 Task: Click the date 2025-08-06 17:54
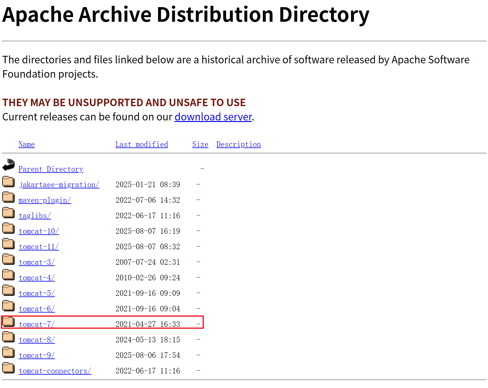tap(148, 355)
